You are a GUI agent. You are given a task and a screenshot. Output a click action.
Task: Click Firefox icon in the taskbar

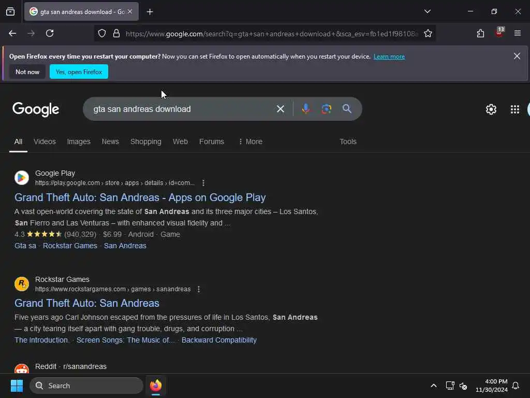[x=155, y=386]
